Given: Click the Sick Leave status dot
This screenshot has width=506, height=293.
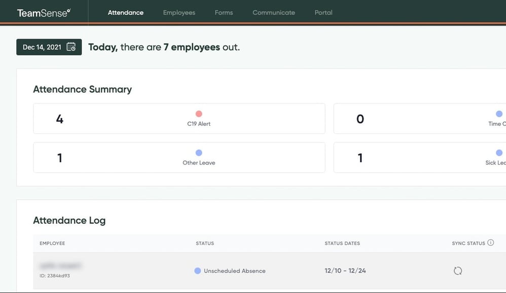Looking at the screenshot, I should (x=497, y=152).
